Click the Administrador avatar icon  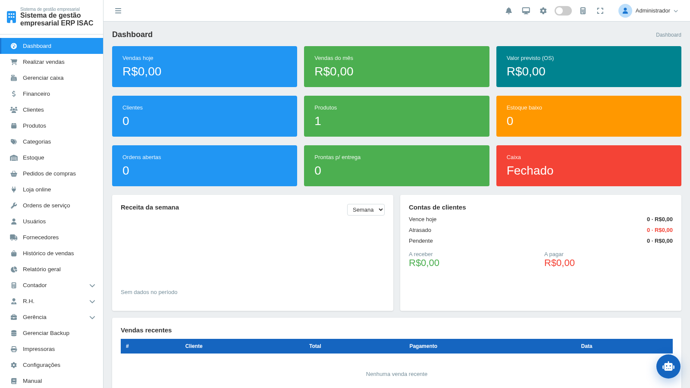pos(625,11)
